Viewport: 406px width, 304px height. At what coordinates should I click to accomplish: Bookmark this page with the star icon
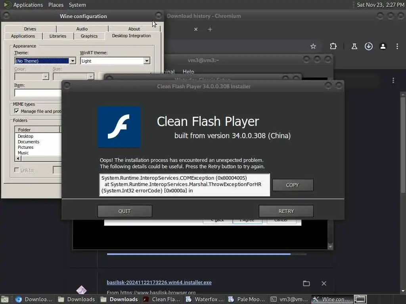(313, 46)
